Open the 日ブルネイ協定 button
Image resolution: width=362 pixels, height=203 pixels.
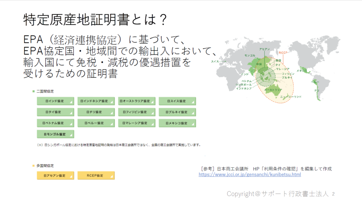(x=177, y=112)
